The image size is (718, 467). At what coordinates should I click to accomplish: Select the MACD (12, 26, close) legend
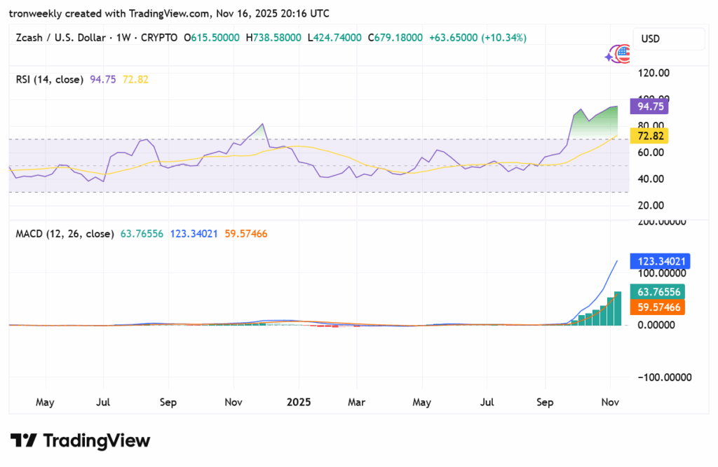[x=65, y=234]
